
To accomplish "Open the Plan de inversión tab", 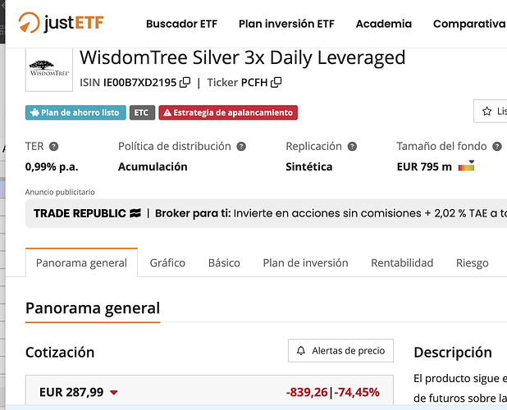I will coord(305,263).
